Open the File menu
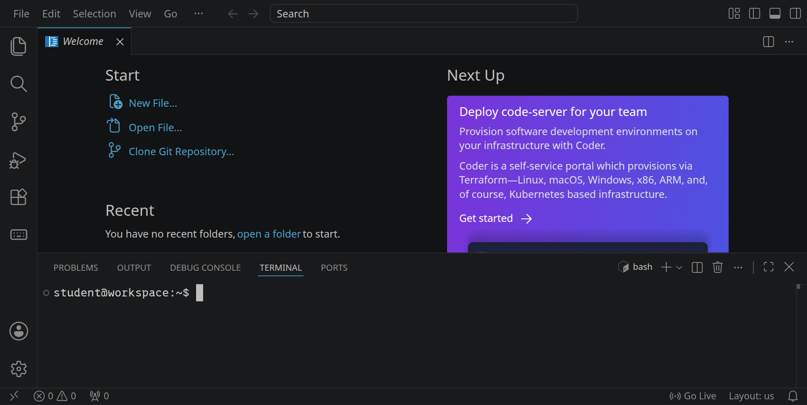Viewport: 807px width, 405px height. pyautogui.click(x=21, y=14)
